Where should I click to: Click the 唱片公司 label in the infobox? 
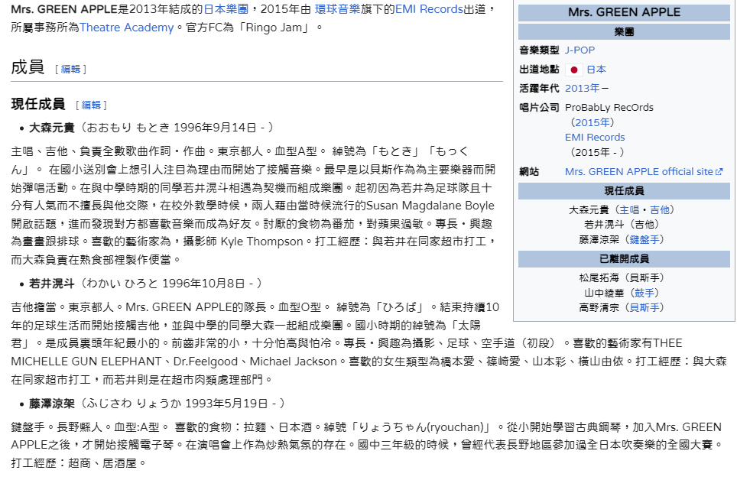click(539, 108)
